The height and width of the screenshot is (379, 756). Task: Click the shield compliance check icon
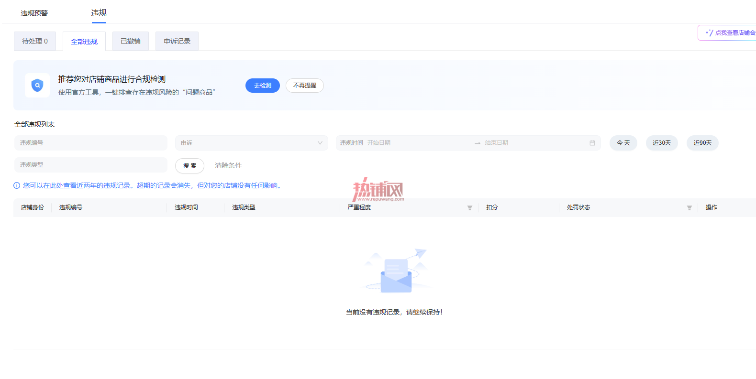coord(37,86)
